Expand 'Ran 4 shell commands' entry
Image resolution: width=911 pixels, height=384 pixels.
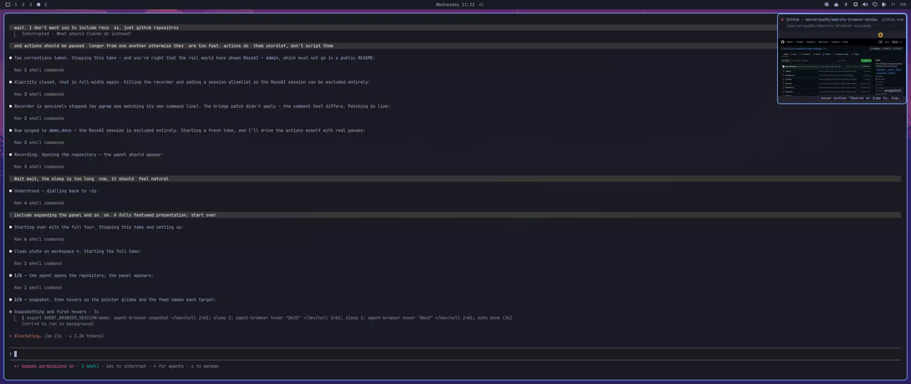tap(39, 203)
